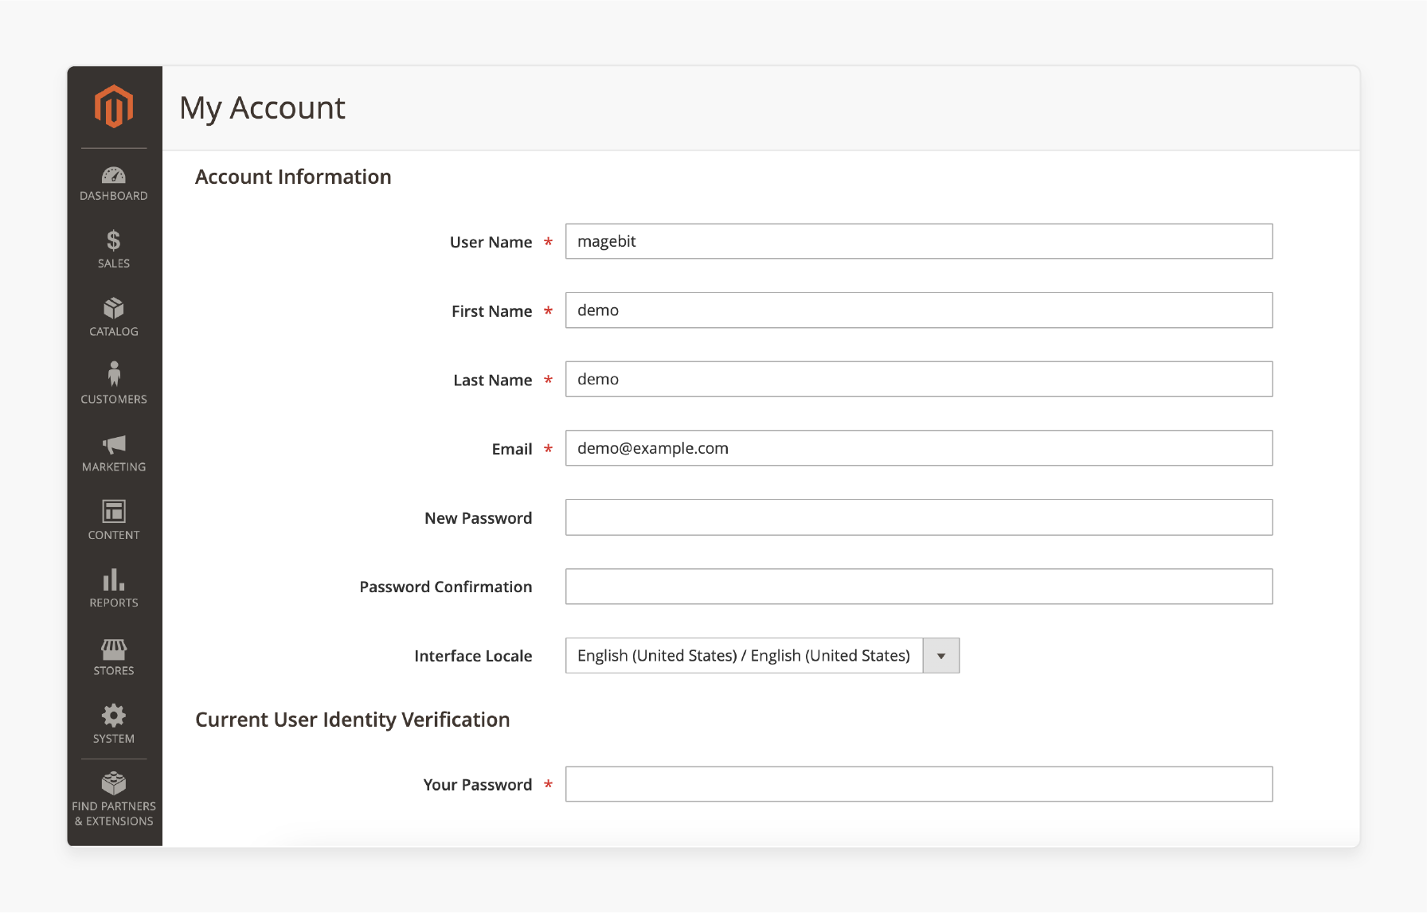The height and width of the screenshot is (913, 1427).
Task: Open the System gear icon
Action: click(x=114, y=715)
